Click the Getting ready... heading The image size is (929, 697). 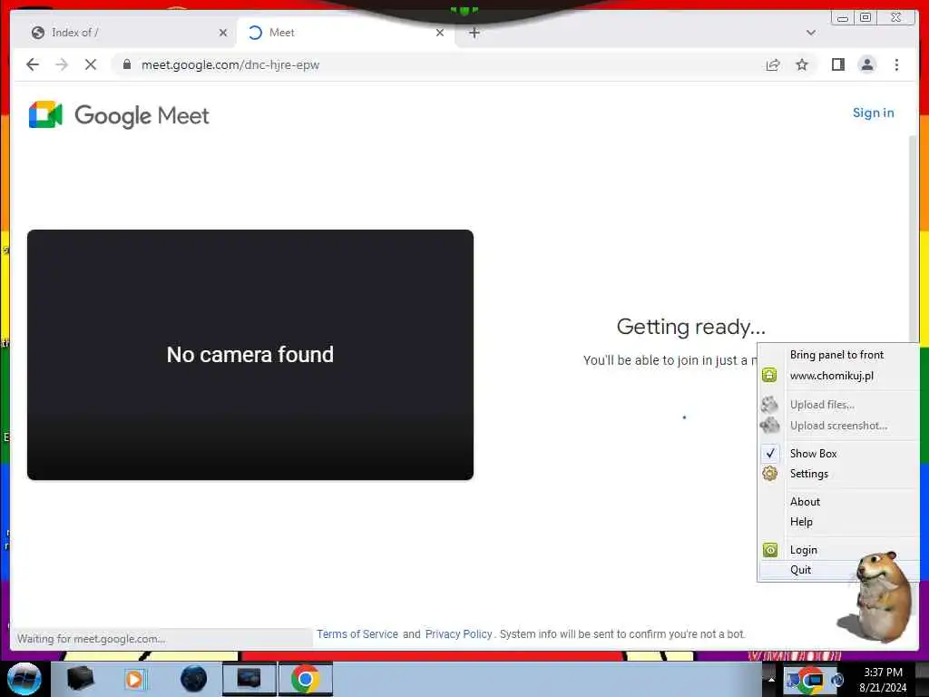click(690, 327)
